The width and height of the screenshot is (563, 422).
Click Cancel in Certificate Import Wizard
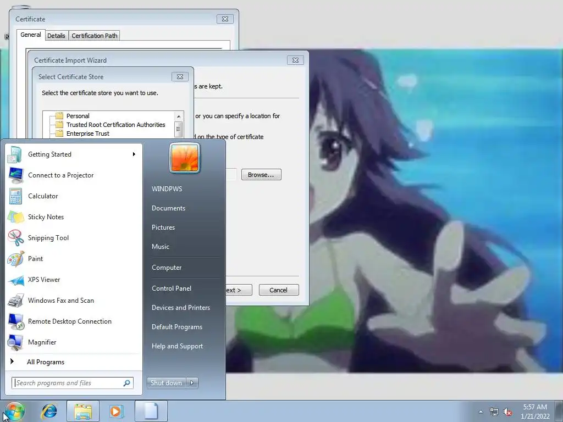(279, 290)
